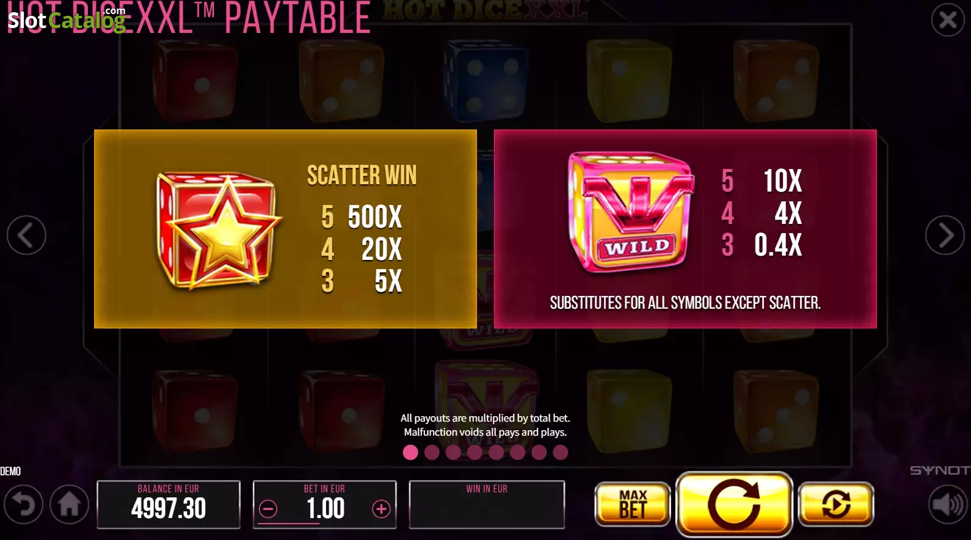The width and height of the screenshot is (971, 540).
Task: Select the last paytable page dot
Action: (x=560, y=452)
